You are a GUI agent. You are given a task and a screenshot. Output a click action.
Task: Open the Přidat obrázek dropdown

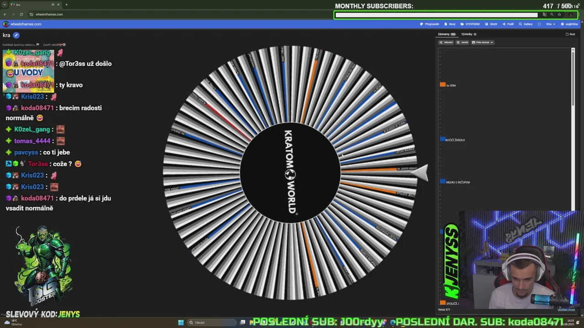[482, 42]
